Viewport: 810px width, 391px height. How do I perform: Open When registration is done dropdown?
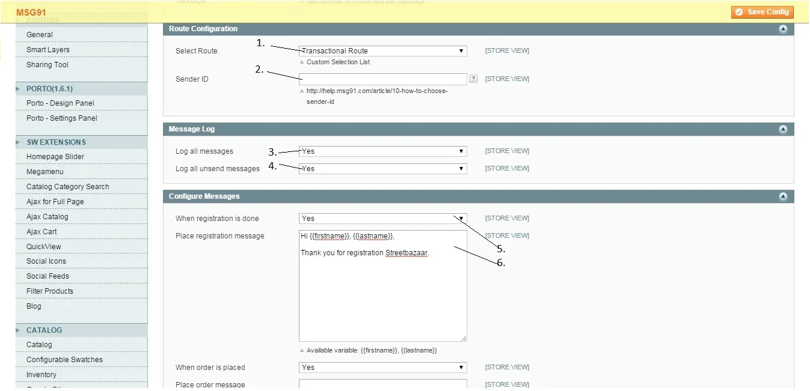point(383,219)
